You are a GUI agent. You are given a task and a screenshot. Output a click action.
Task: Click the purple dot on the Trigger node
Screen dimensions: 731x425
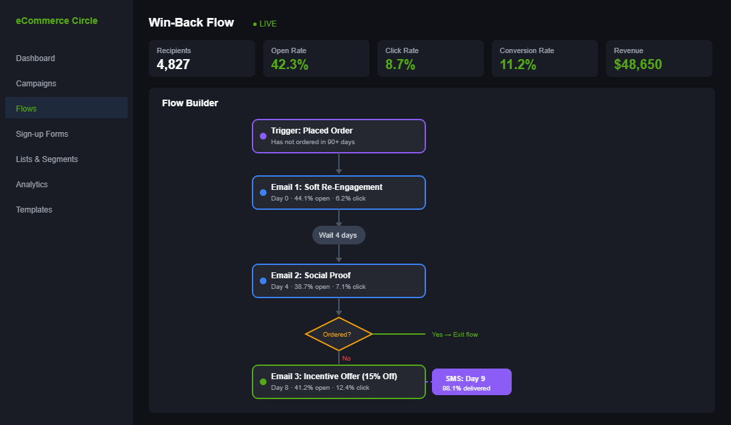pos(263,136)
